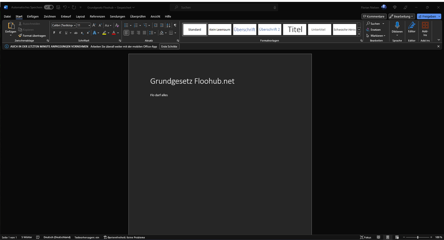This screenshot has height=240, width=444.
Task: Open the Layout tab
Action: pyautogui.click(x=80, y=17)
